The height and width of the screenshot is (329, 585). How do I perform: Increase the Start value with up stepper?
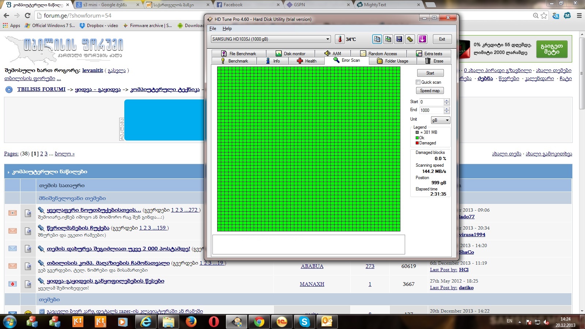point(447,100)
